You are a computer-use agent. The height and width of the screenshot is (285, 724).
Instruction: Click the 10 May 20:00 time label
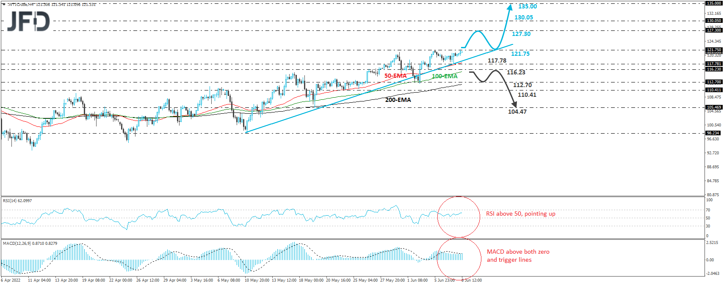click(x=257, y=280)
